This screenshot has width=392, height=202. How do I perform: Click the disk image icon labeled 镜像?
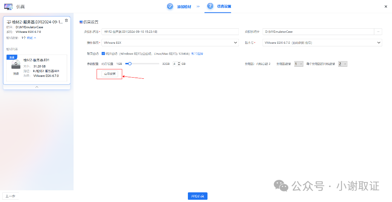click(16, 64)
